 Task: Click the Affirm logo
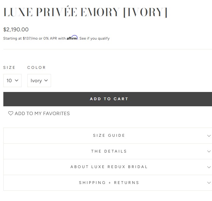pos(72,38)
